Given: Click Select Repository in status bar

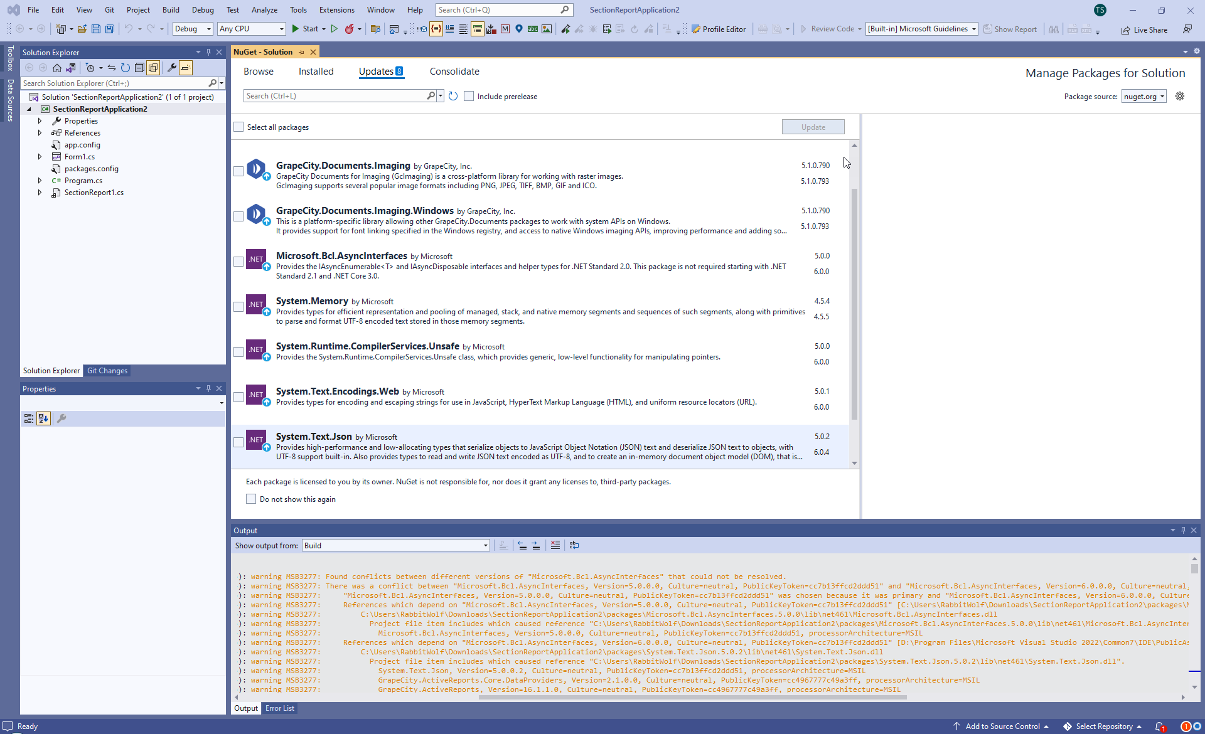Looking at the screenshot, I should [x=1103, y=726].
